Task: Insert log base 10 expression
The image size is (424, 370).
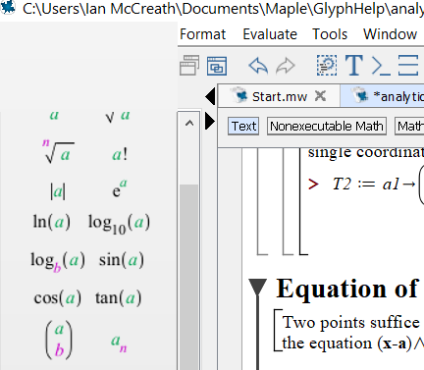Action: [x=119, y=224]
